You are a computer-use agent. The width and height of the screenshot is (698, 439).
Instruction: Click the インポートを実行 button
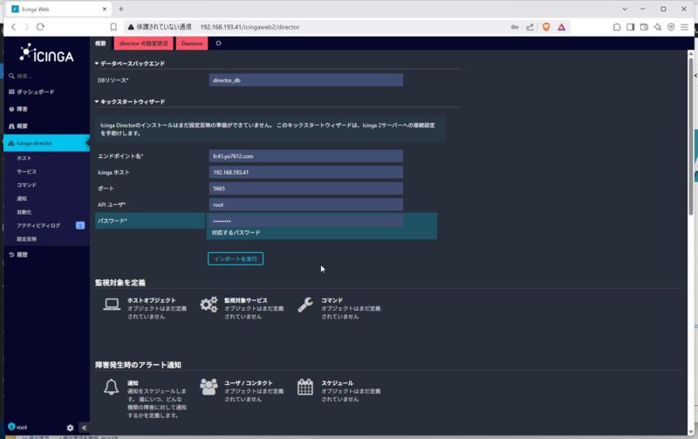(x=236, y=258)
